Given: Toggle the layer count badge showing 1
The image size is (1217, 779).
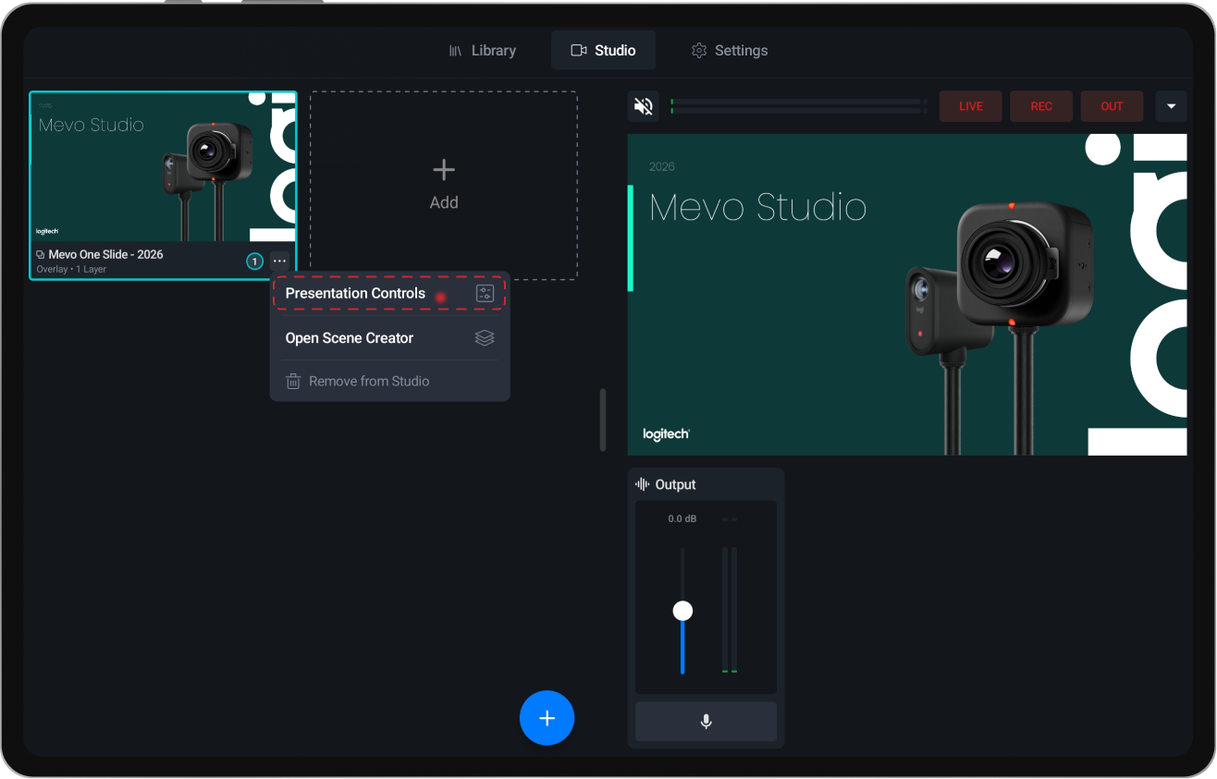Looking at the screenshot, I should click(x=254, y=261).
